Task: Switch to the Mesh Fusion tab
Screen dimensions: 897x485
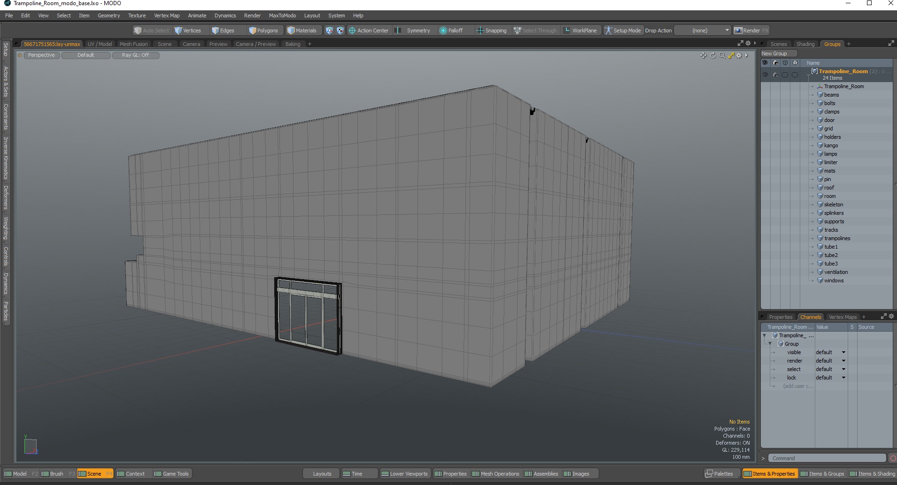Action: [133, 44]
